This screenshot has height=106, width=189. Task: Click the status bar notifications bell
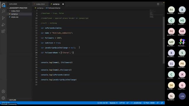pos(162,103)
